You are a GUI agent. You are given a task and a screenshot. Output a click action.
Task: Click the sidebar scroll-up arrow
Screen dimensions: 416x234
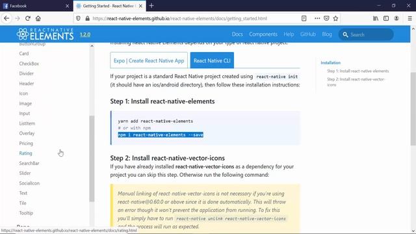click(x=92, y=46)
